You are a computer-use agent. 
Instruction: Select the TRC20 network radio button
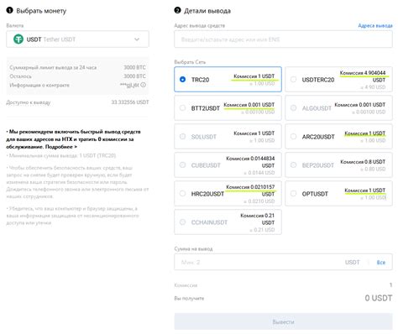[x=182, y=80]
